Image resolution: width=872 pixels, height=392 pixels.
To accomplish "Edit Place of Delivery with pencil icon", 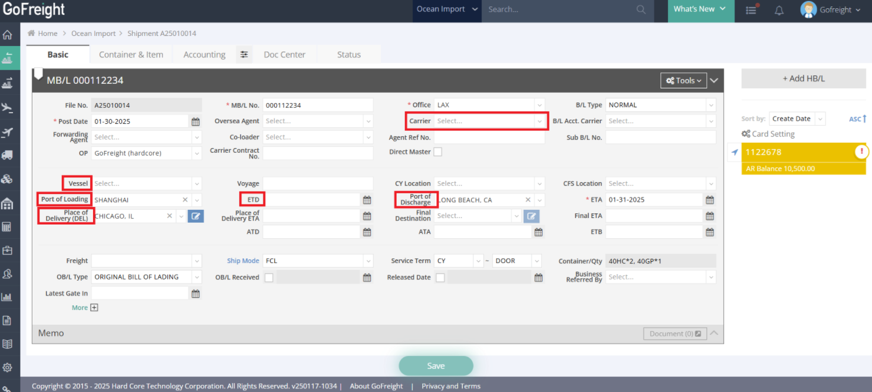I will pos(196,216).
